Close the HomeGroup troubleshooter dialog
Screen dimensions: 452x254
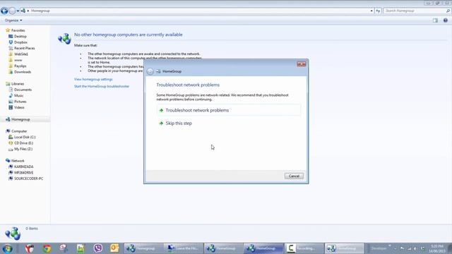(x=302, y=64)
